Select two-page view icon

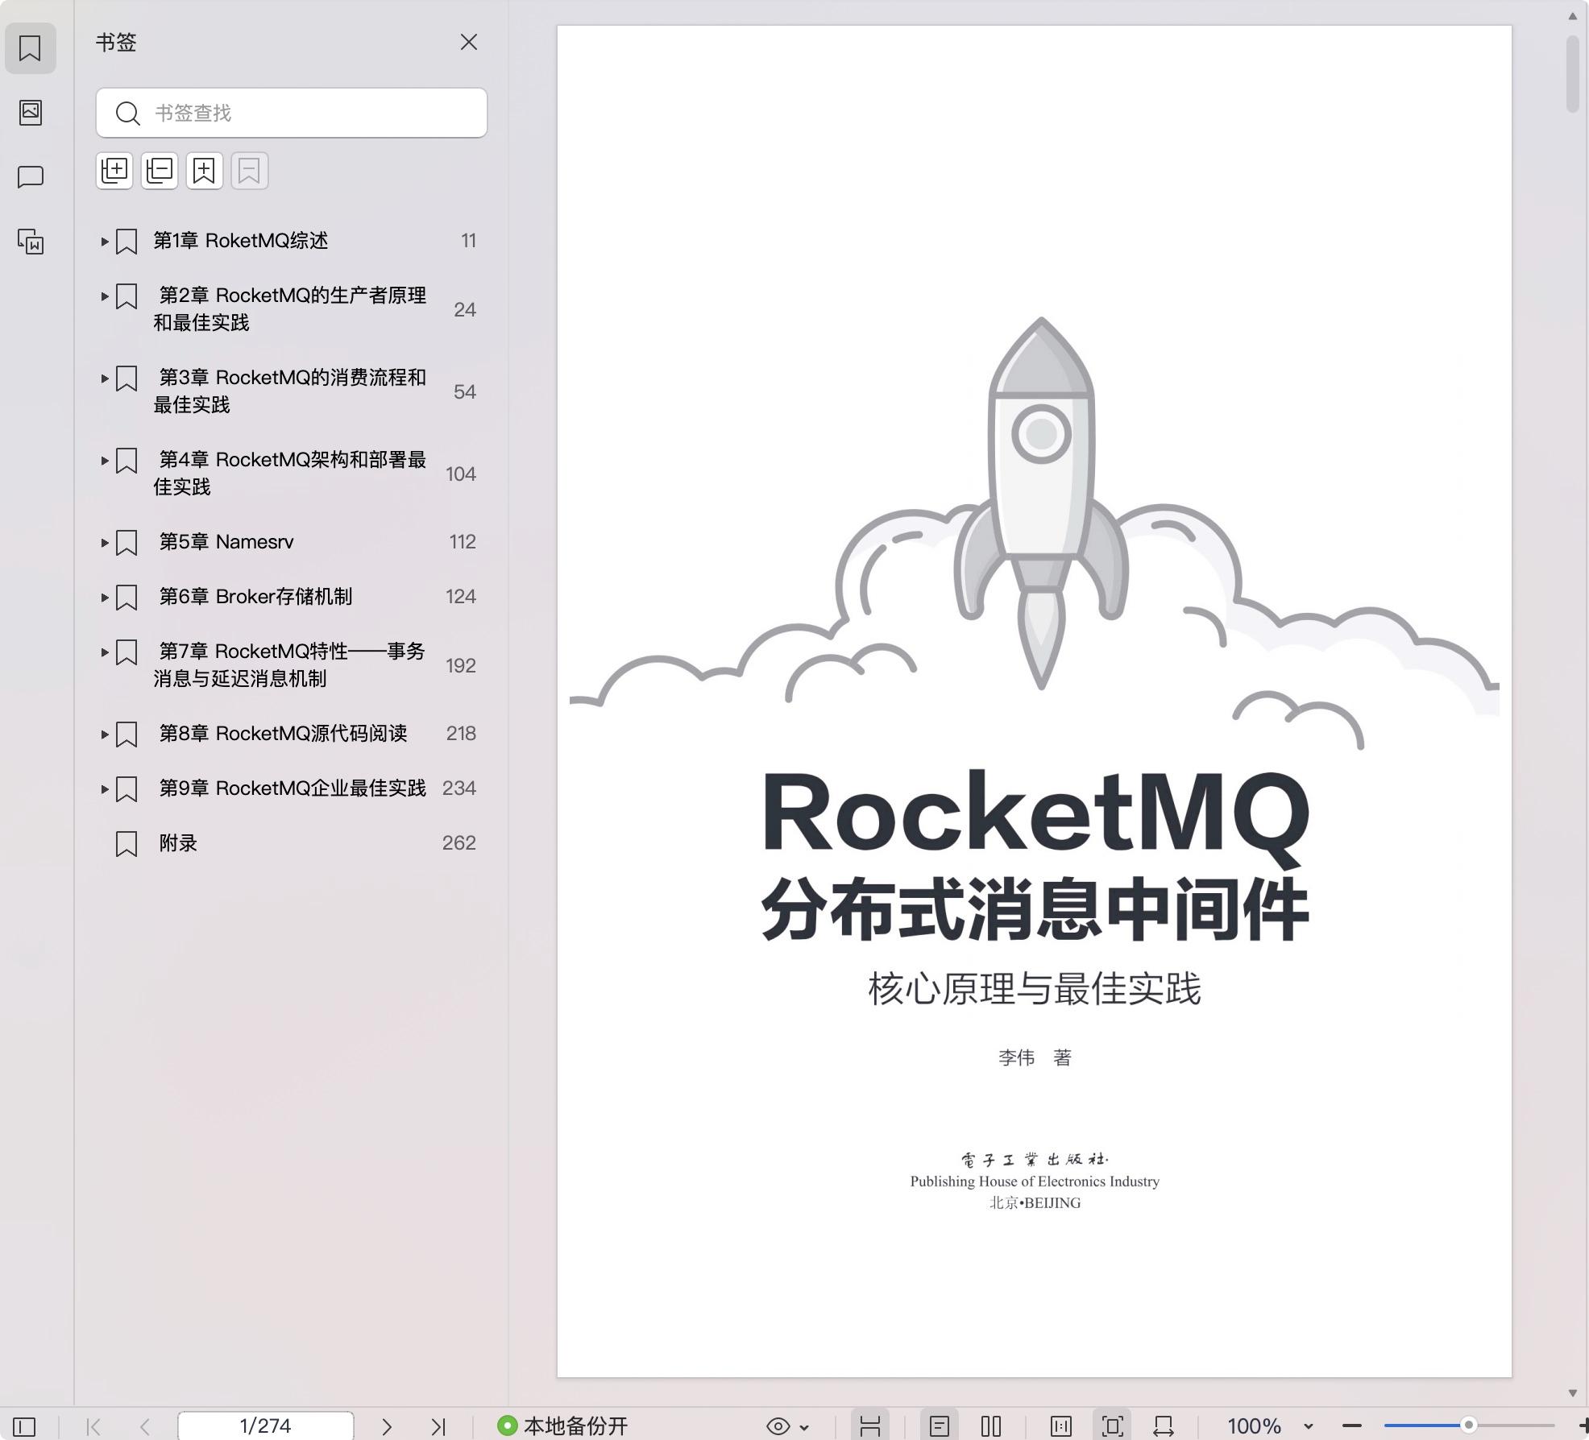click(991, 1426)
